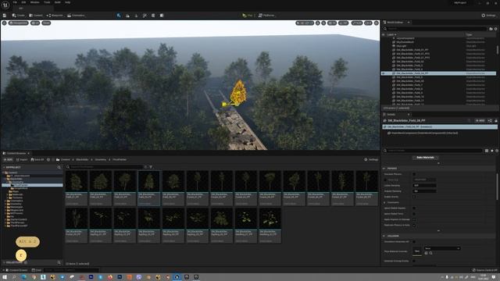This screenshot has height=281, width=500.
Task: Switch to Fracture mode icon
Action: [153, 16]
